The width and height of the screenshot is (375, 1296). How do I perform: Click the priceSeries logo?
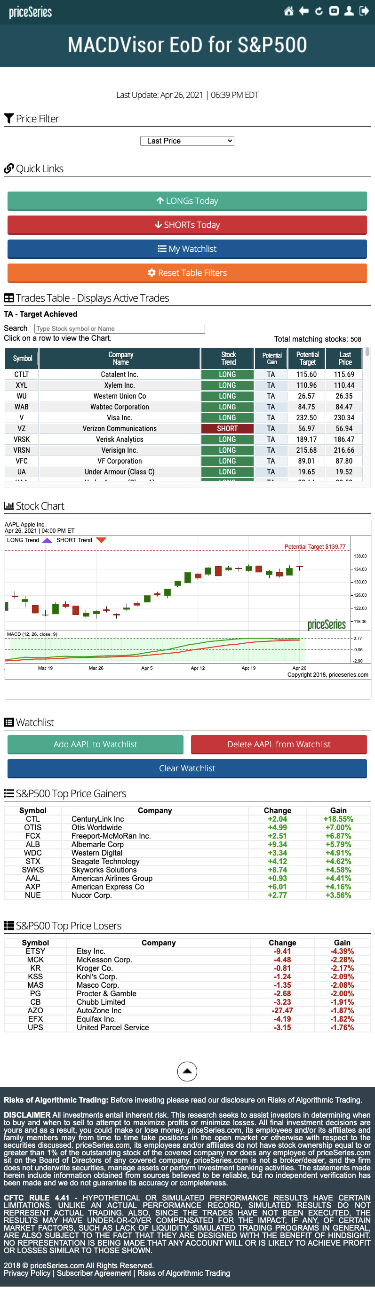30,12
